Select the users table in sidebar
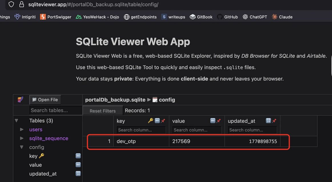 tap(36, 129)
